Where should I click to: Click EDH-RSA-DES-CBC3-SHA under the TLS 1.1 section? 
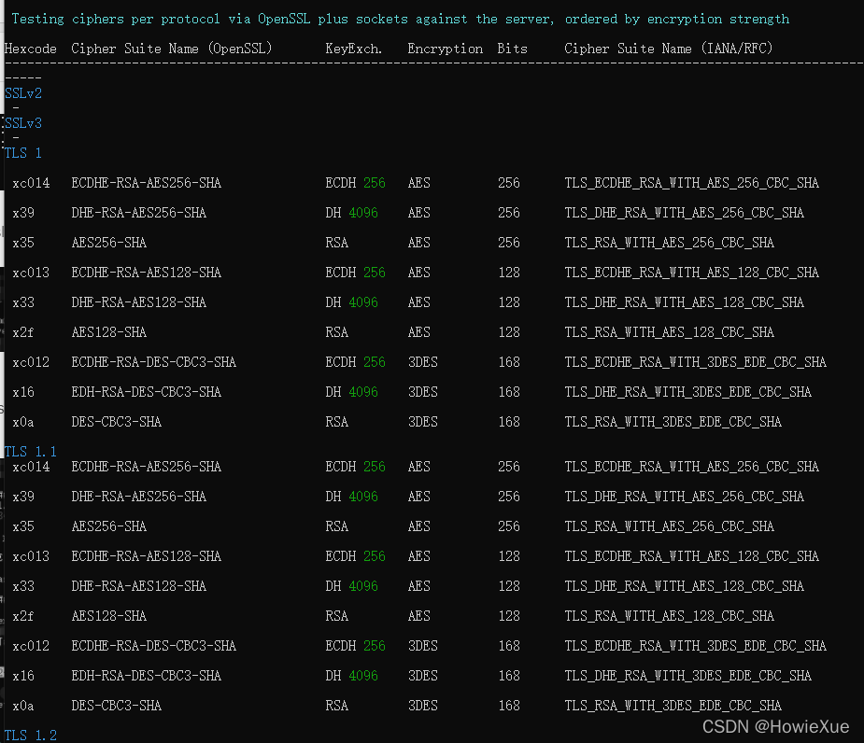tap(146, 676)
